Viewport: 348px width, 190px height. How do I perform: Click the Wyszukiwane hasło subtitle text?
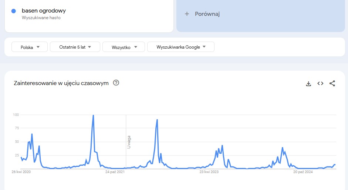click(x=41, y=18)
